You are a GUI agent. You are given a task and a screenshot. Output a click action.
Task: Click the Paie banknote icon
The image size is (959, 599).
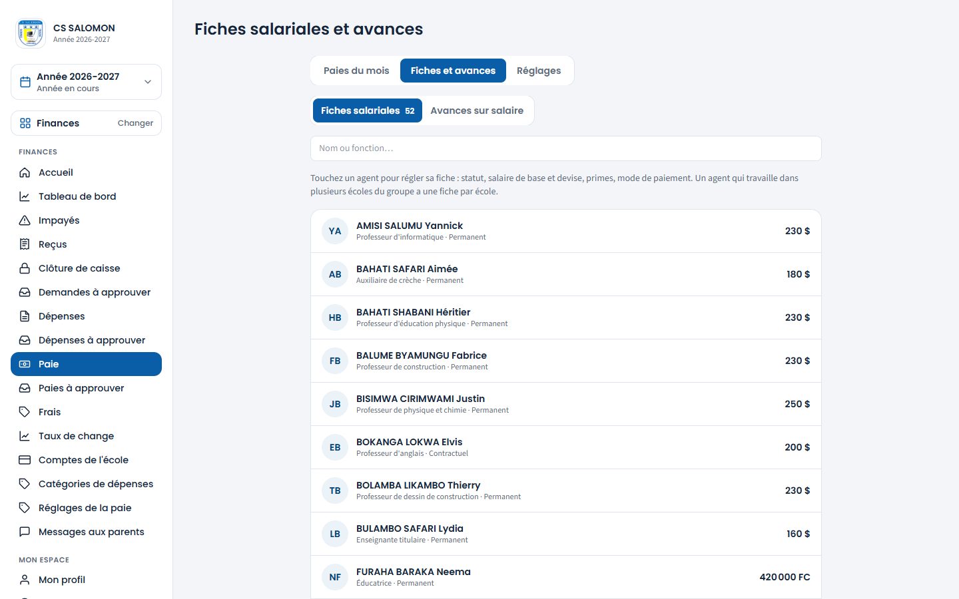pos(25,364)
